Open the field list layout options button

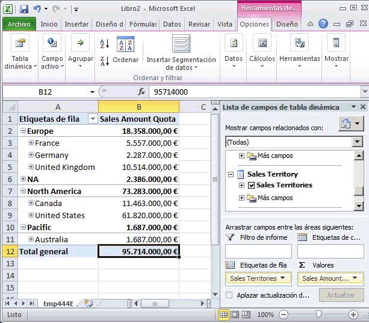[x=351, y=124]
